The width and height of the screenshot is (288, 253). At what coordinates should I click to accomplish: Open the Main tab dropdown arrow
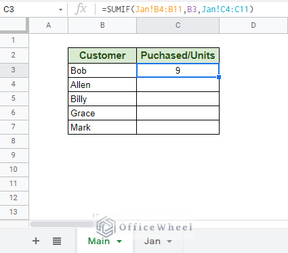pos(119,241)
